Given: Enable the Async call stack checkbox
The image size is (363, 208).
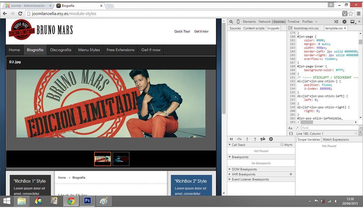Looking at the screenshot, I should click(282, 144).
